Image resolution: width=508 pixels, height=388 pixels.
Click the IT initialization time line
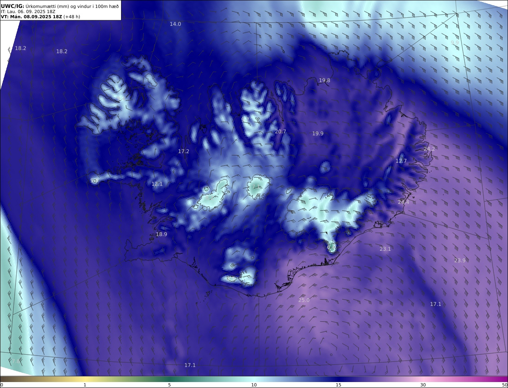[x=28, y=12]
